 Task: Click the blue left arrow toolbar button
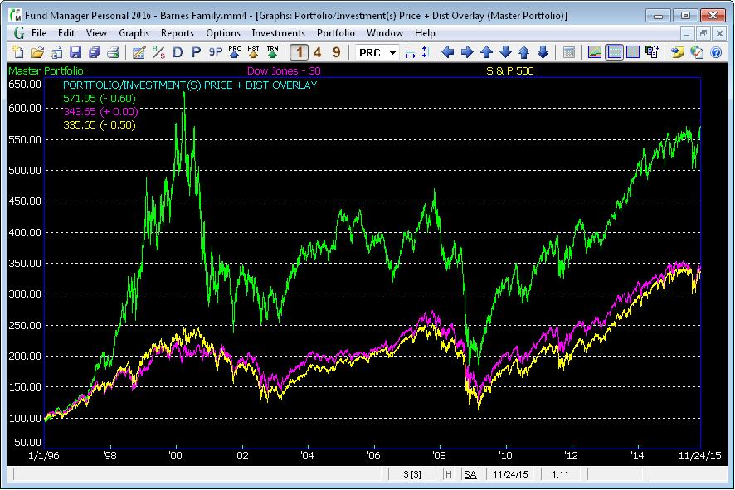(x=448, y=52)
